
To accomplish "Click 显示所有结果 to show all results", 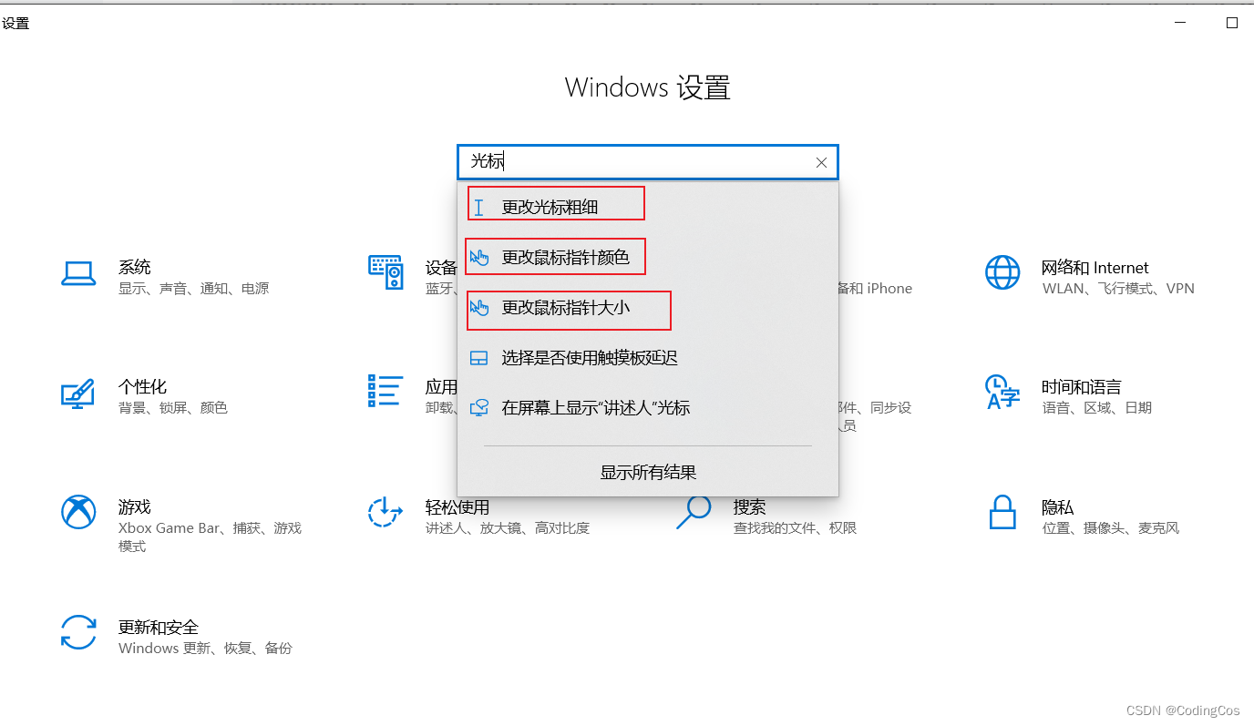I will pyautogui.click(x=648, y=472).
